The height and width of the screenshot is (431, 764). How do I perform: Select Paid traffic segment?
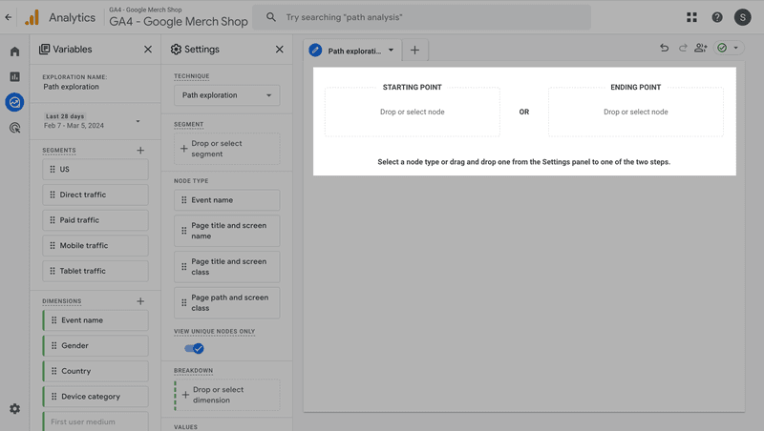pos(95,220)
